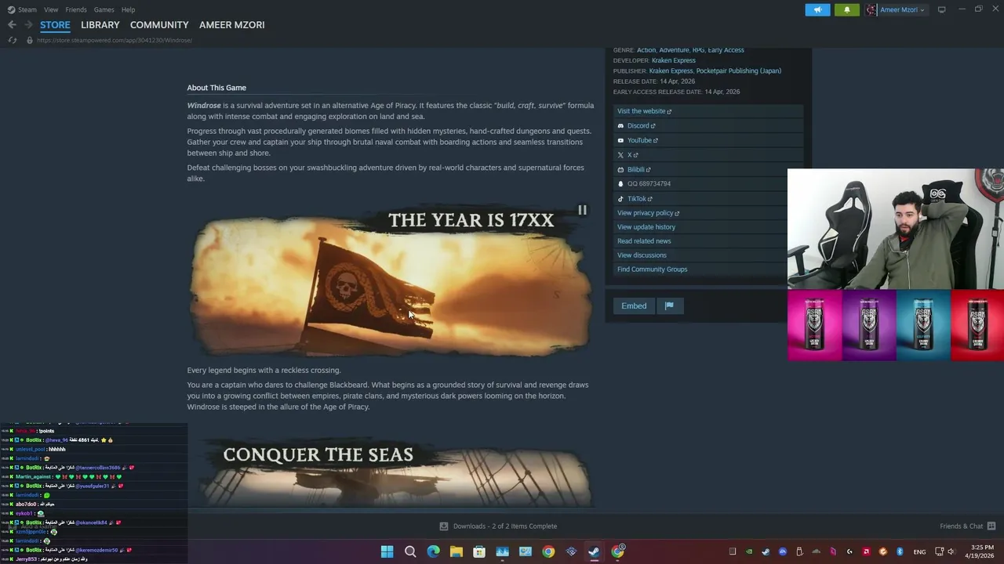This screenshot has width=1004, height=564.
Task: Switch to Big Picture mode icon
Action: click(x=941, y=9)
